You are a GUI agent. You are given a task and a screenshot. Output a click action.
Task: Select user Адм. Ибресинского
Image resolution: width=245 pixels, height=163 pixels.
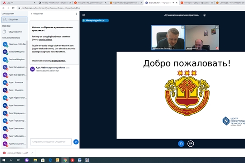(x=14, y=98)
